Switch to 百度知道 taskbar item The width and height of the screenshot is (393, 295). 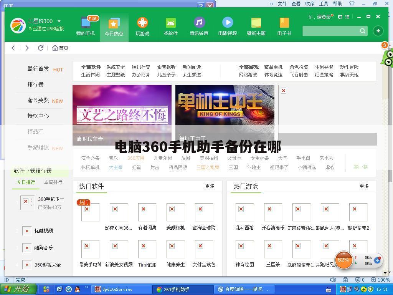[244, 290]
